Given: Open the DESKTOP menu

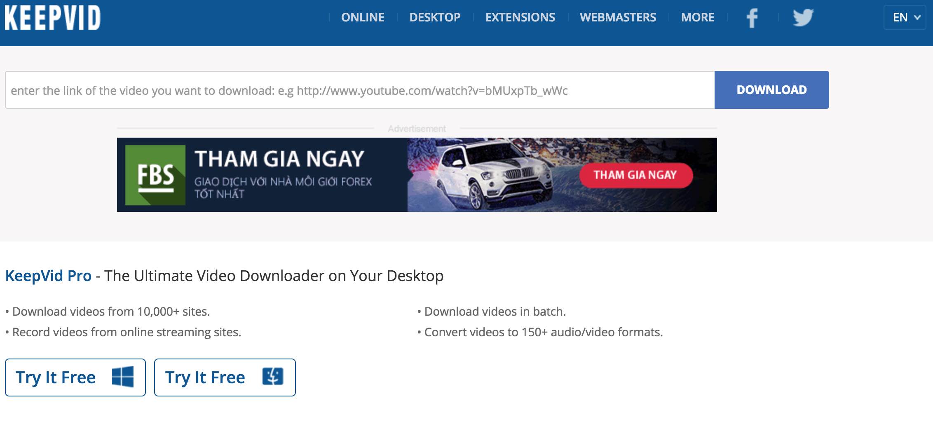Looking at the screenshot, I should coord(435,17).
